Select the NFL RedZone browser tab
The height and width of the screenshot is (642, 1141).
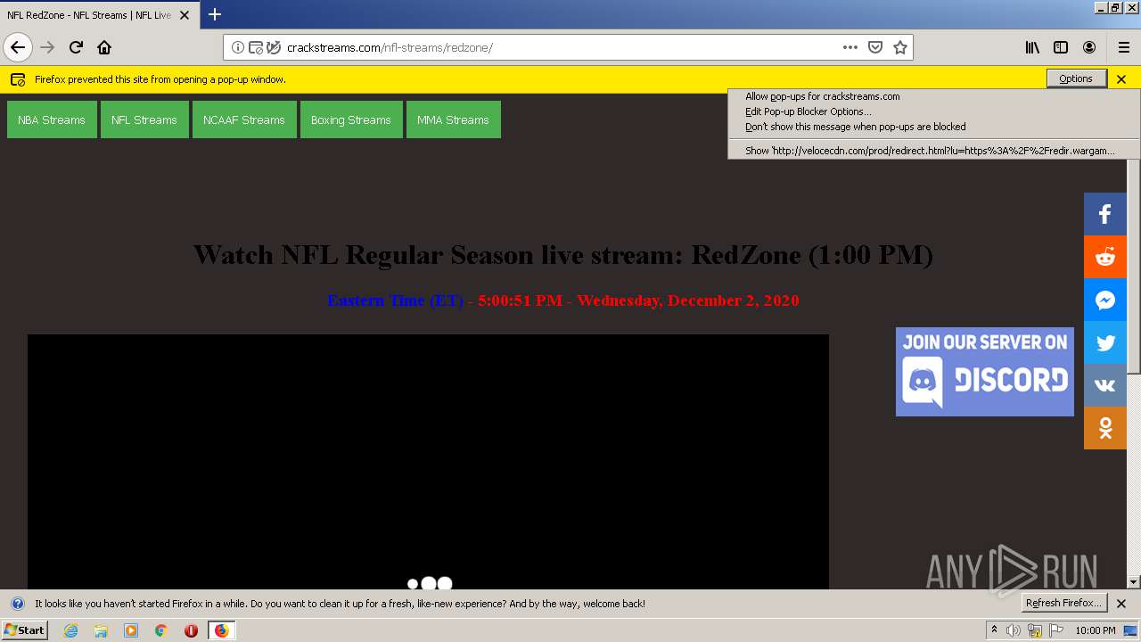click(98, 15)
